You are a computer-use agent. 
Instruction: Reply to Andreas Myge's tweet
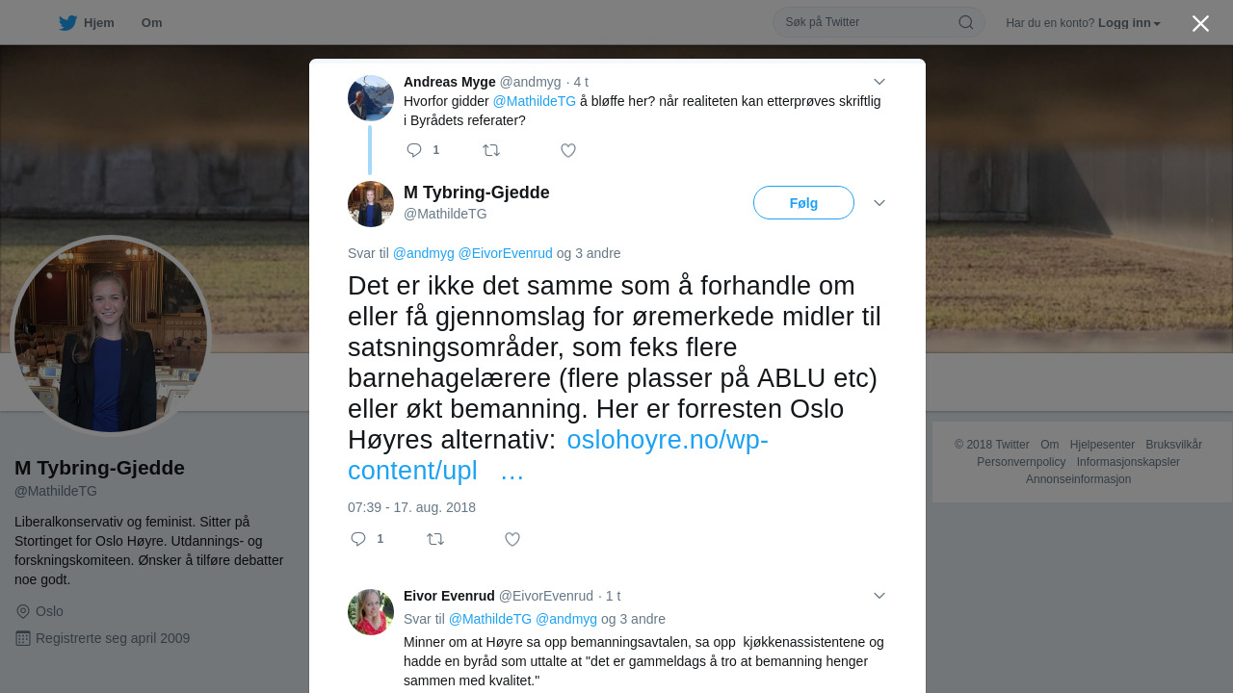pyautogui.click(x=414, y=150)
